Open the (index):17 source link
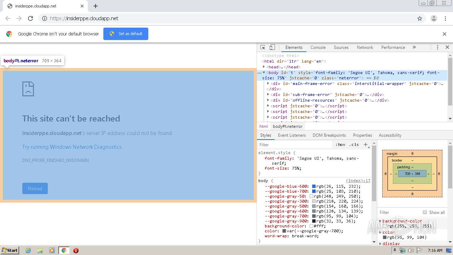Viewport: 453px width, 255px height. 358,181
